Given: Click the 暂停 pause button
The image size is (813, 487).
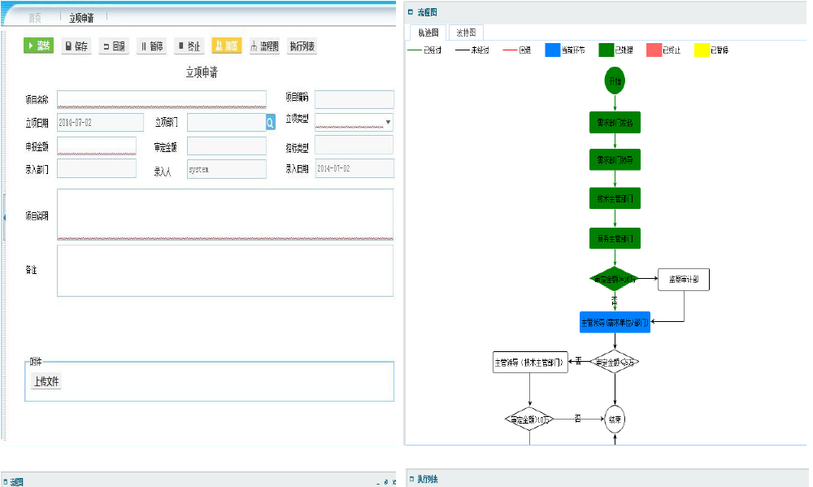Looking at the screenshot, I should (x=151, y=46).
